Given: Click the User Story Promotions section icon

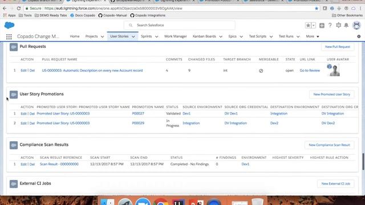Looking at the screenshot, I should pyautogui.click(x=14, y=95).
